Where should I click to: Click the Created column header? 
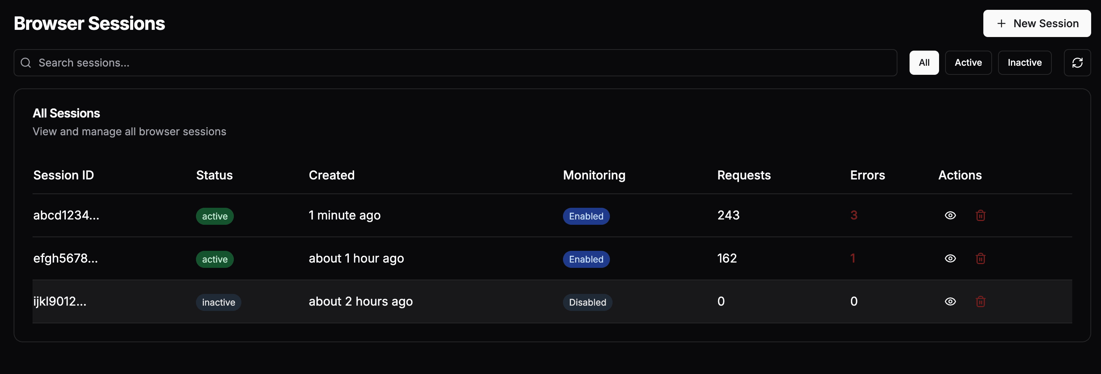[x=332, y=175]
